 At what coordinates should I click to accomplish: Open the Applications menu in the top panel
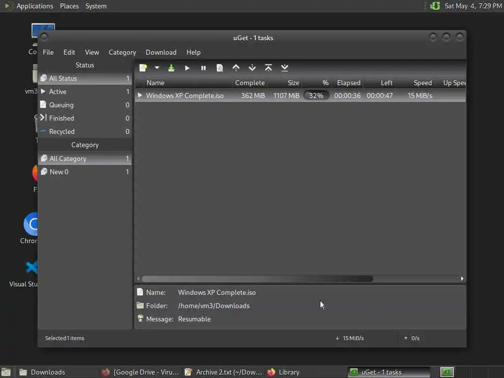pyautogui.click(x=29, y=6)
